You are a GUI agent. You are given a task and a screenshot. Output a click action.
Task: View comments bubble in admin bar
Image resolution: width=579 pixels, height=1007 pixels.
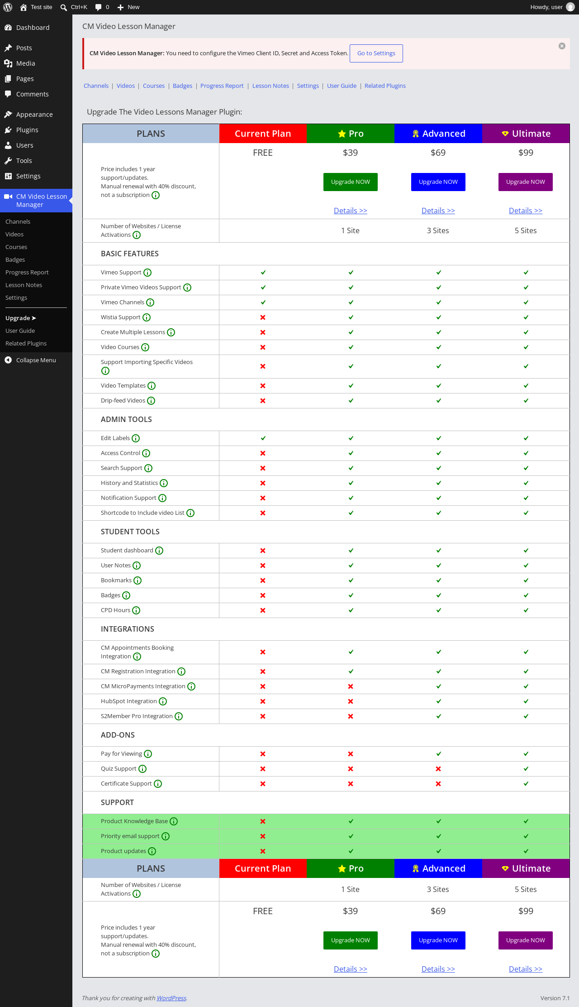[102, 7]
